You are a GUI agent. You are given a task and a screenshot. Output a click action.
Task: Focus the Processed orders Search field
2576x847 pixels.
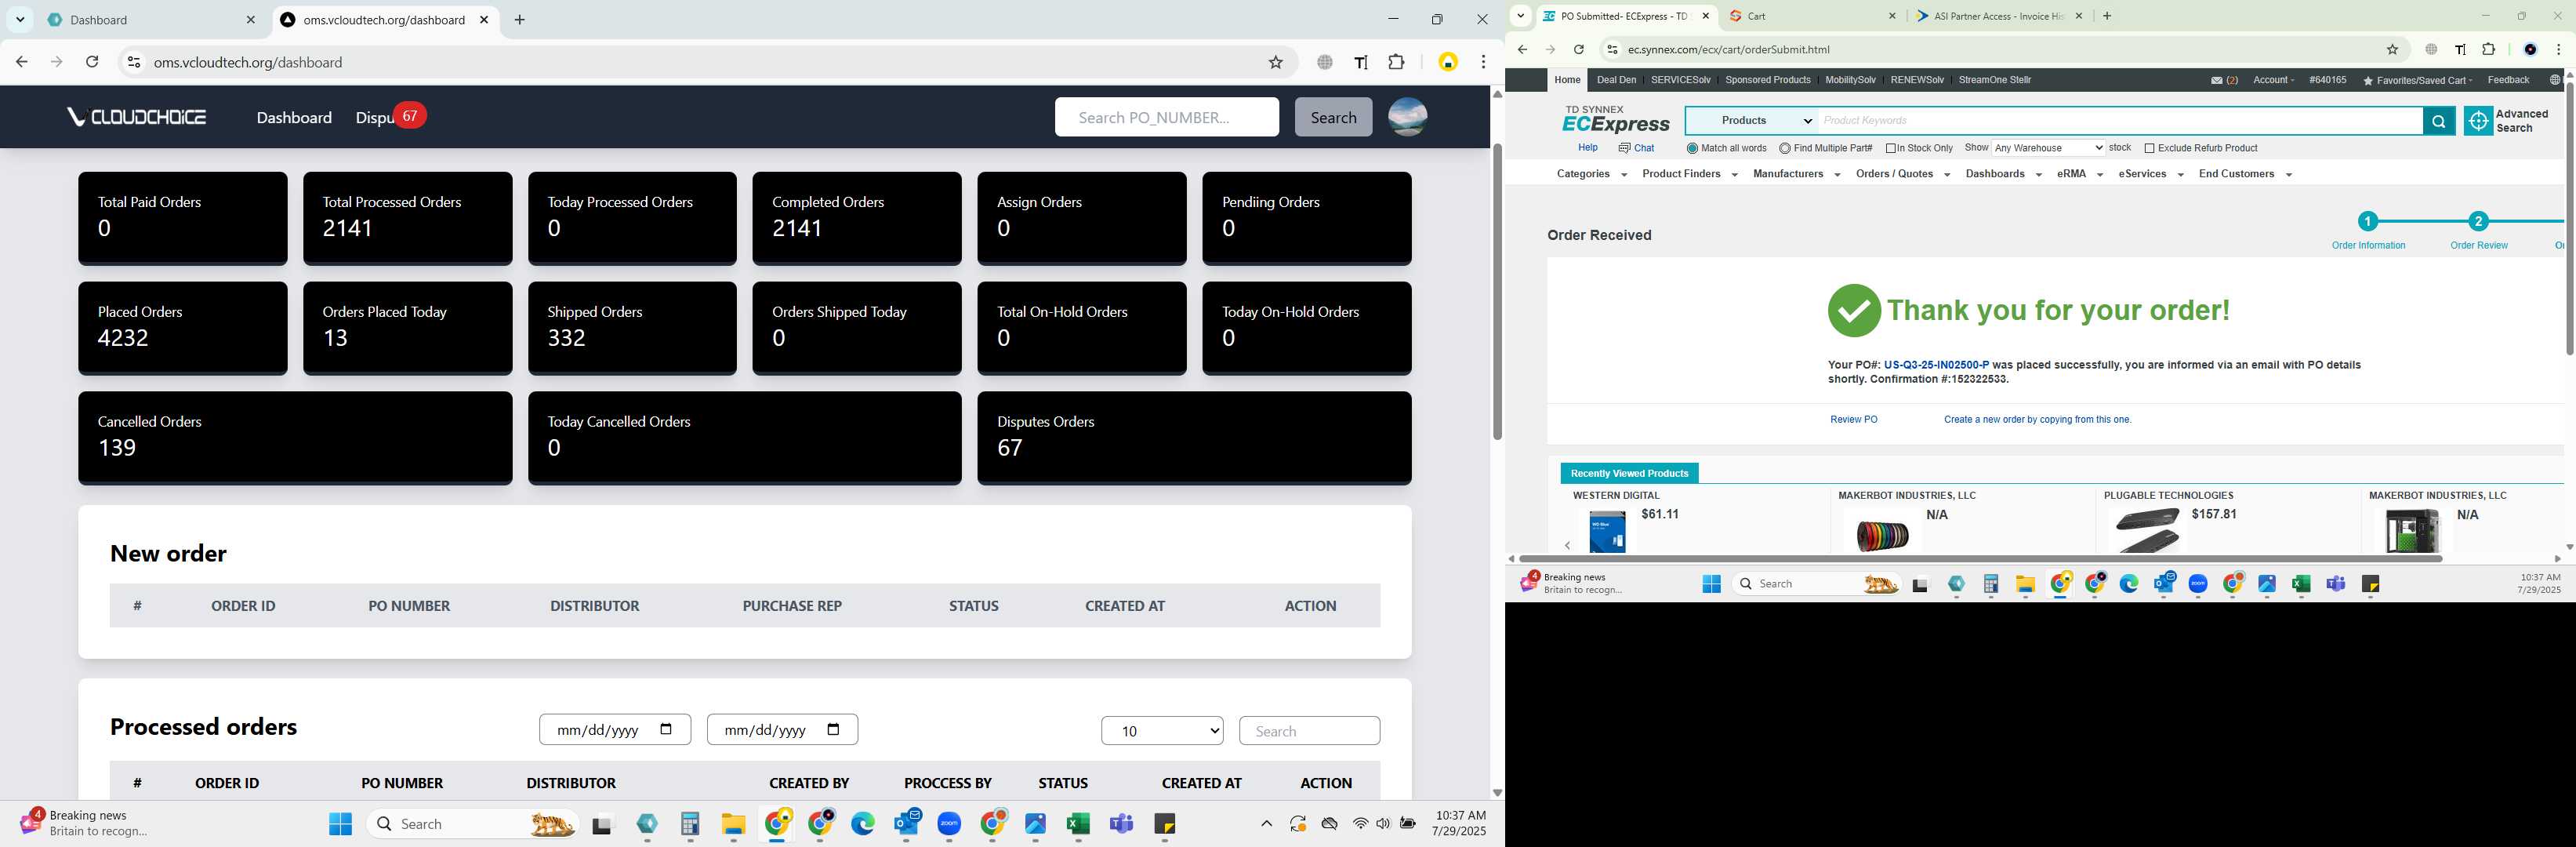click(x=1309, y=731)
